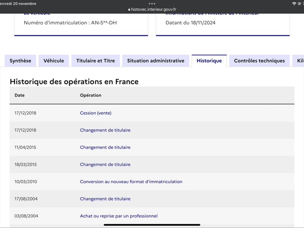Open the three-dot multitasking menu
304x228 pixels.
pos(152,3)
